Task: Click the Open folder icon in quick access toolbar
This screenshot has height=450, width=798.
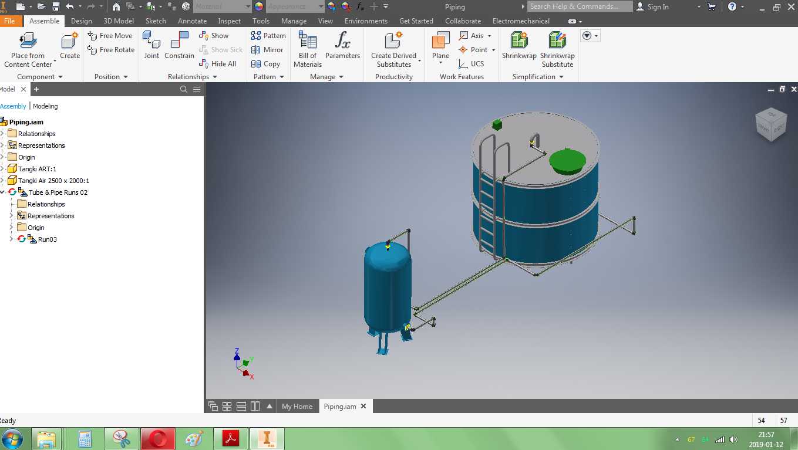Action: pos(41,6)
